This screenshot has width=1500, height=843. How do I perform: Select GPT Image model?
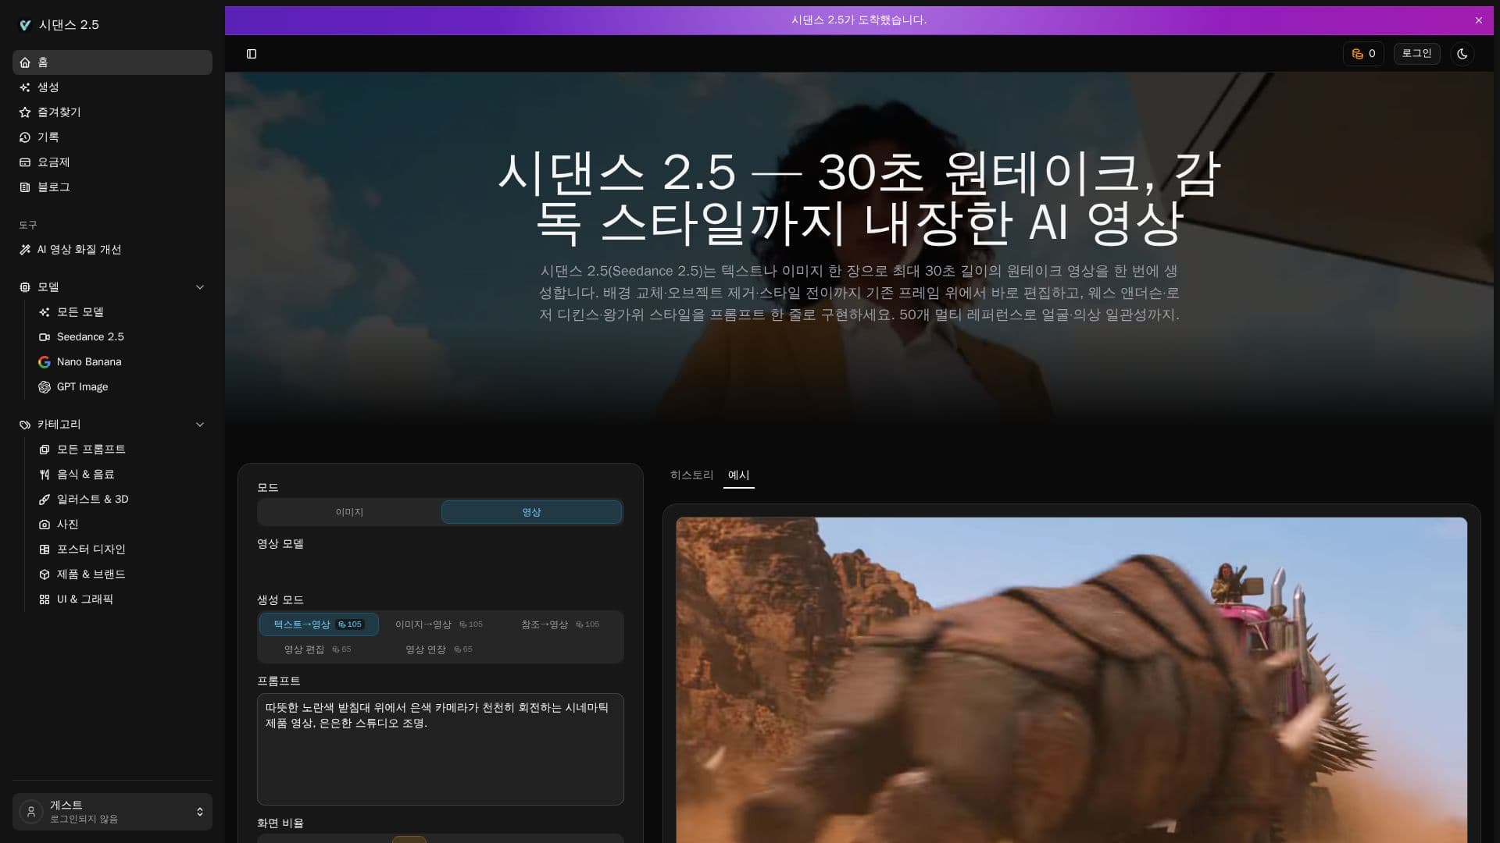122,387
